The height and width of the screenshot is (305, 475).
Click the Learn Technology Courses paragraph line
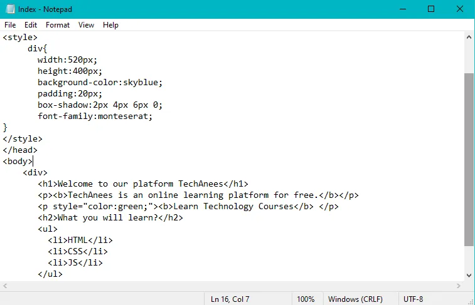188,207
